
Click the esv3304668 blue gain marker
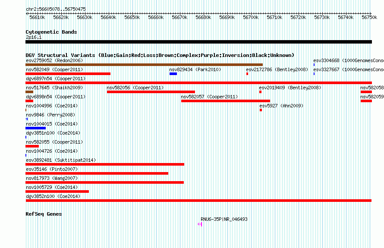pos(314,65)
